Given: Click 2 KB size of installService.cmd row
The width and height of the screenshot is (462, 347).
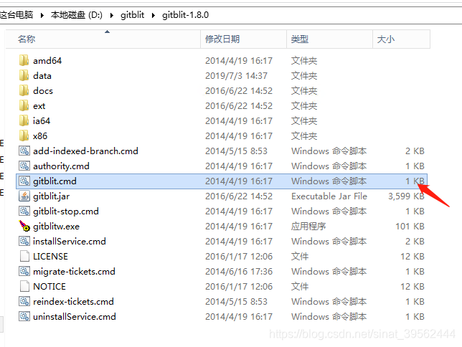Looking at the screenshot, I should (415, 241).
